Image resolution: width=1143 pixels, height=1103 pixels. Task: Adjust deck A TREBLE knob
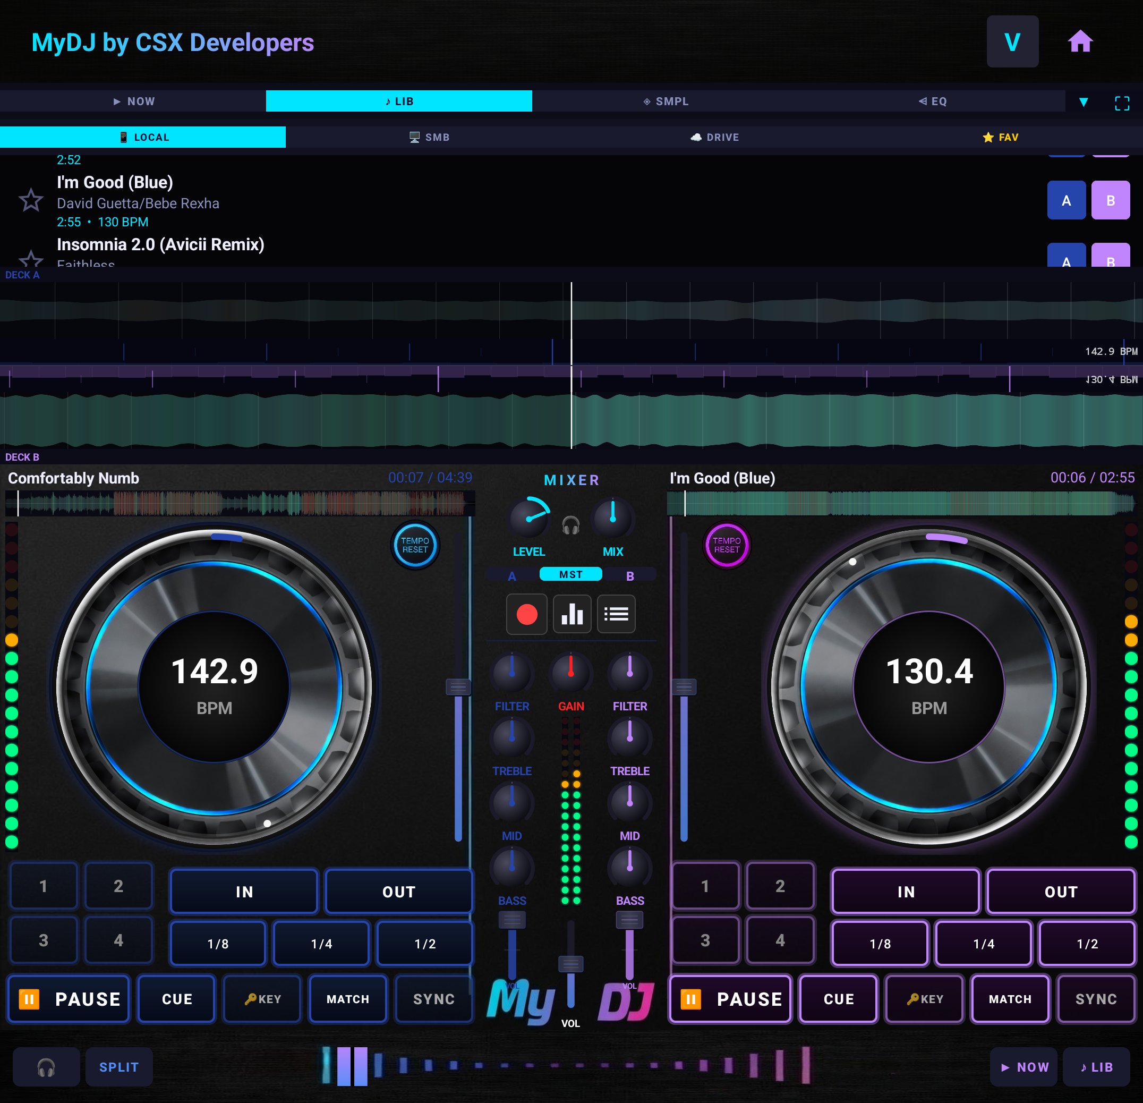pos(512,738)
